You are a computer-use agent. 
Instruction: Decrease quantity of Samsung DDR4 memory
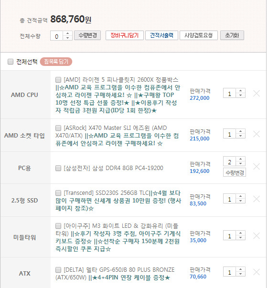(240, 163)
